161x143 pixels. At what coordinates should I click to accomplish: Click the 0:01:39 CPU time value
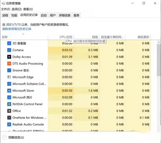tap(67, 57)
